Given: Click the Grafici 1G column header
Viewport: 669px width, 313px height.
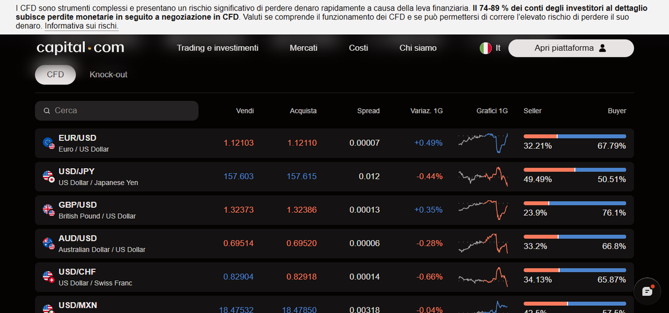Looking at the screenshot, I should click(x=492, y=111).
